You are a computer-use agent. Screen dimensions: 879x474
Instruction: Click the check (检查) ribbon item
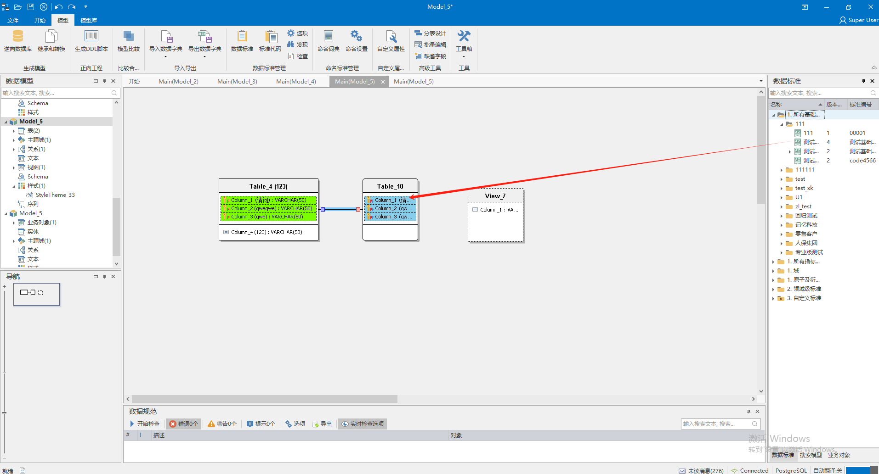point(297,56)
